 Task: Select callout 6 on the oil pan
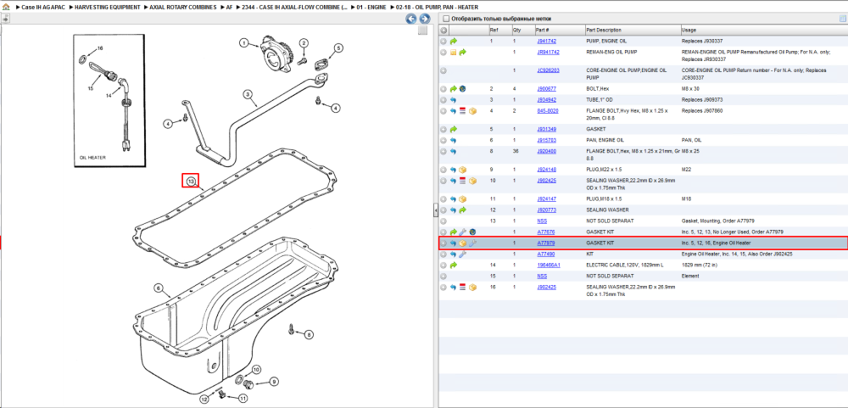point(159,288)
